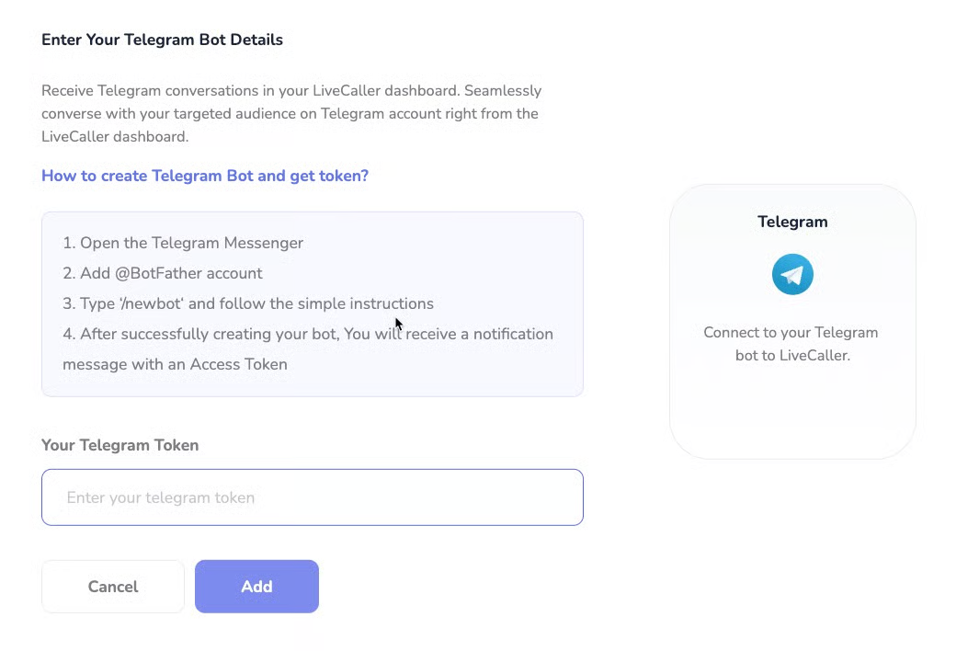Click the 'Enter Your Telegram Bot Details' heading
Viewport: 979px width, 651px height.
click(162, 40)
